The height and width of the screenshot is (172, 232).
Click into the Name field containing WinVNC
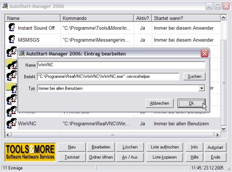[121, 65]
